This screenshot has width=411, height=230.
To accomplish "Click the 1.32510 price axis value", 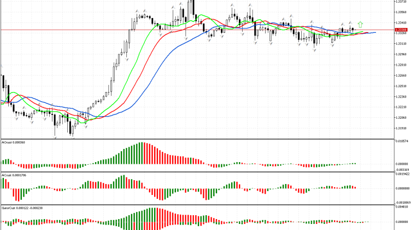I will point(402,86).
